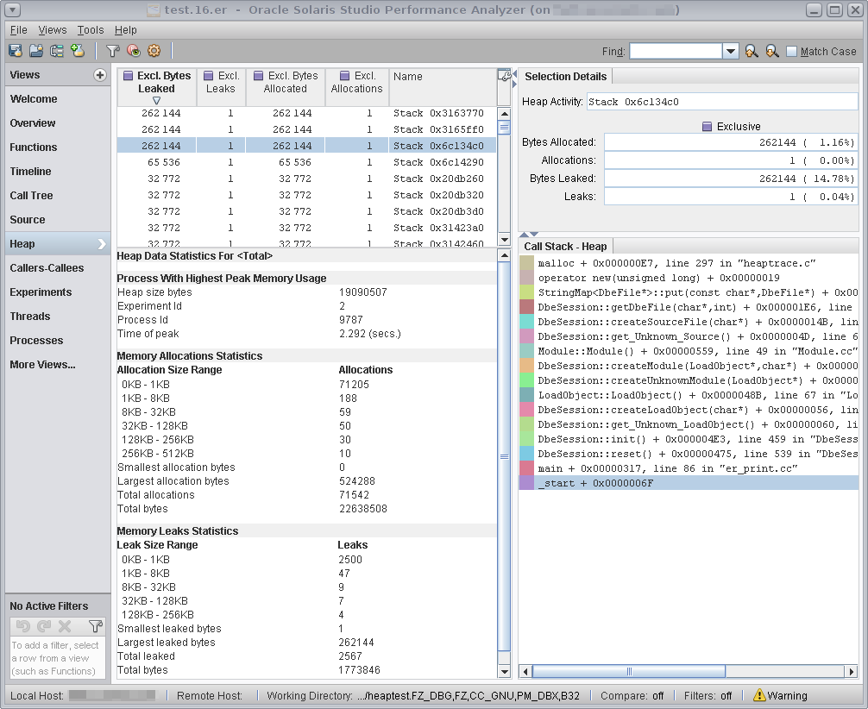Open the Threads view

coord(58,316)
